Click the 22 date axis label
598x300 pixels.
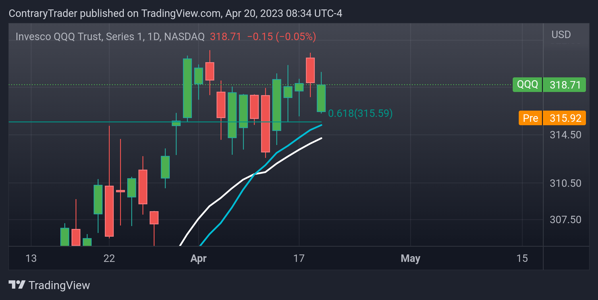pos(109,258)
